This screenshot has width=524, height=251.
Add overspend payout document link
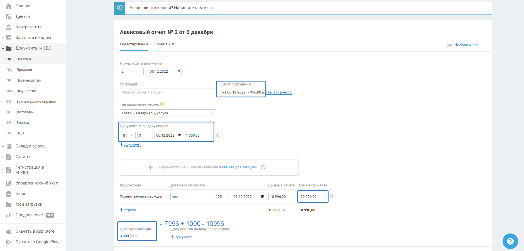pyautogui.click(x=182, y=237)
